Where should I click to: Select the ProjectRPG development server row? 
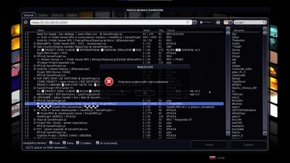[124, 113]
